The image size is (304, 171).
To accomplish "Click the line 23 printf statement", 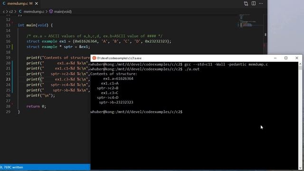I will 58,79.
